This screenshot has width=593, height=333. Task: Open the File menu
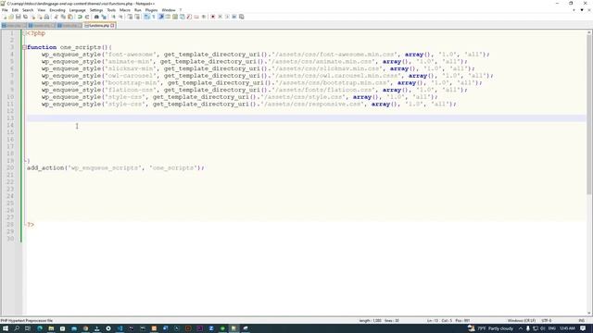pyautogui.click(x=5, y=10)
